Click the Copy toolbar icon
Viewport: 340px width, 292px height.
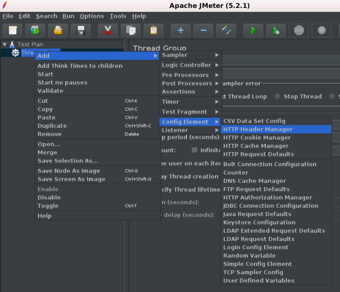click(x=131, y=30)
